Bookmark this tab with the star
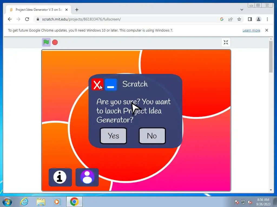Viewport: 277px width, 207px height. [x=239, y=19]
